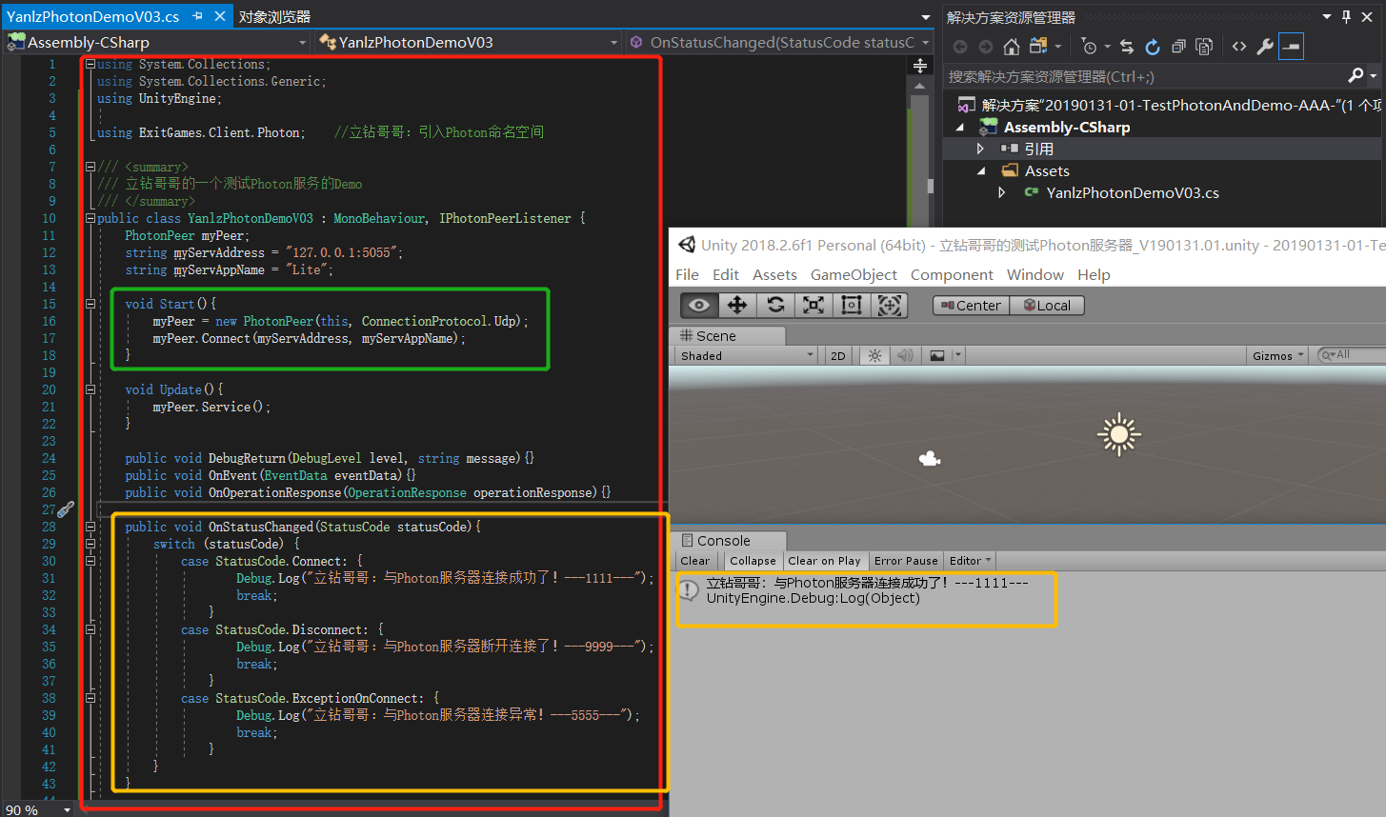Toggle the Preview Selected Items button
The image size is (1386, 817).
click(x=1291, y=46)
